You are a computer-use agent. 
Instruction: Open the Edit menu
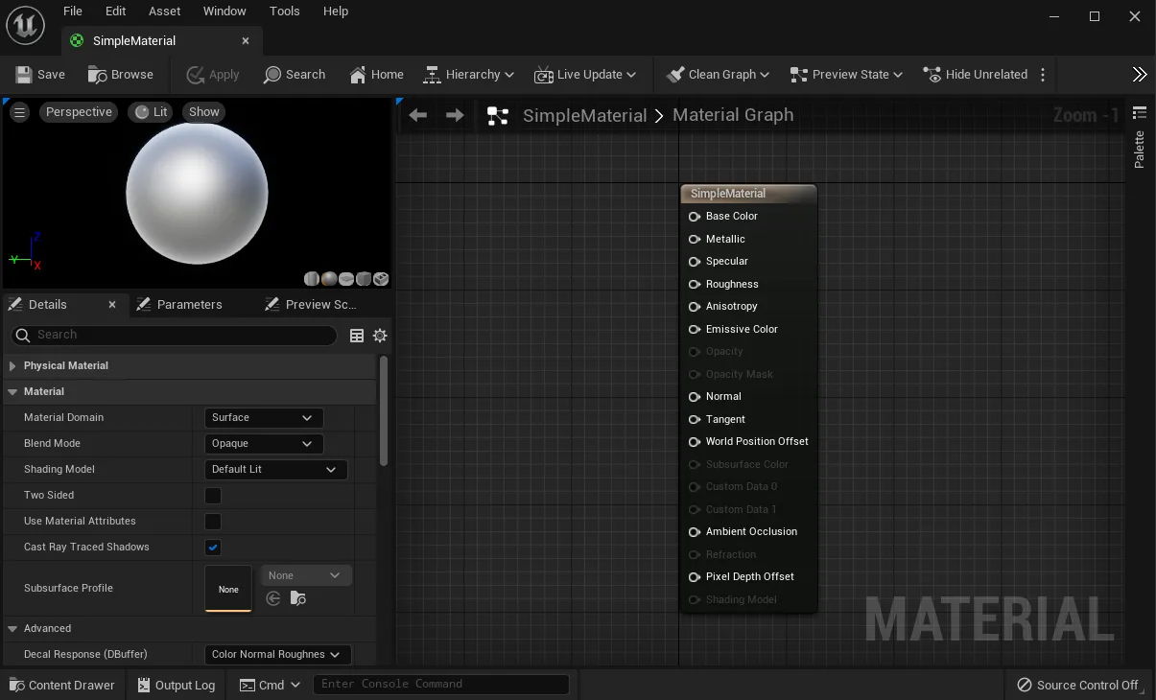click(116, 12)
